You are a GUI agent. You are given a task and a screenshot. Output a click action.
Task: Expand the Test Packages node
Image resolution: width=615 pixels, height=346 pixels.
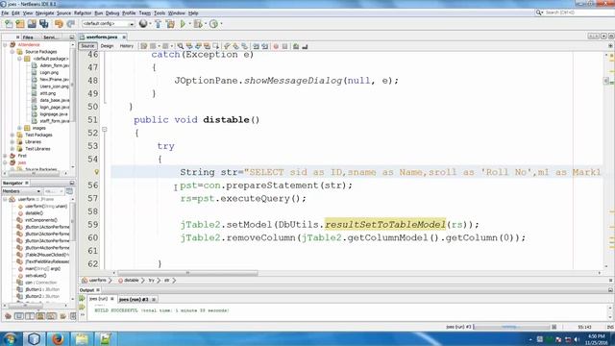point(12,135)
